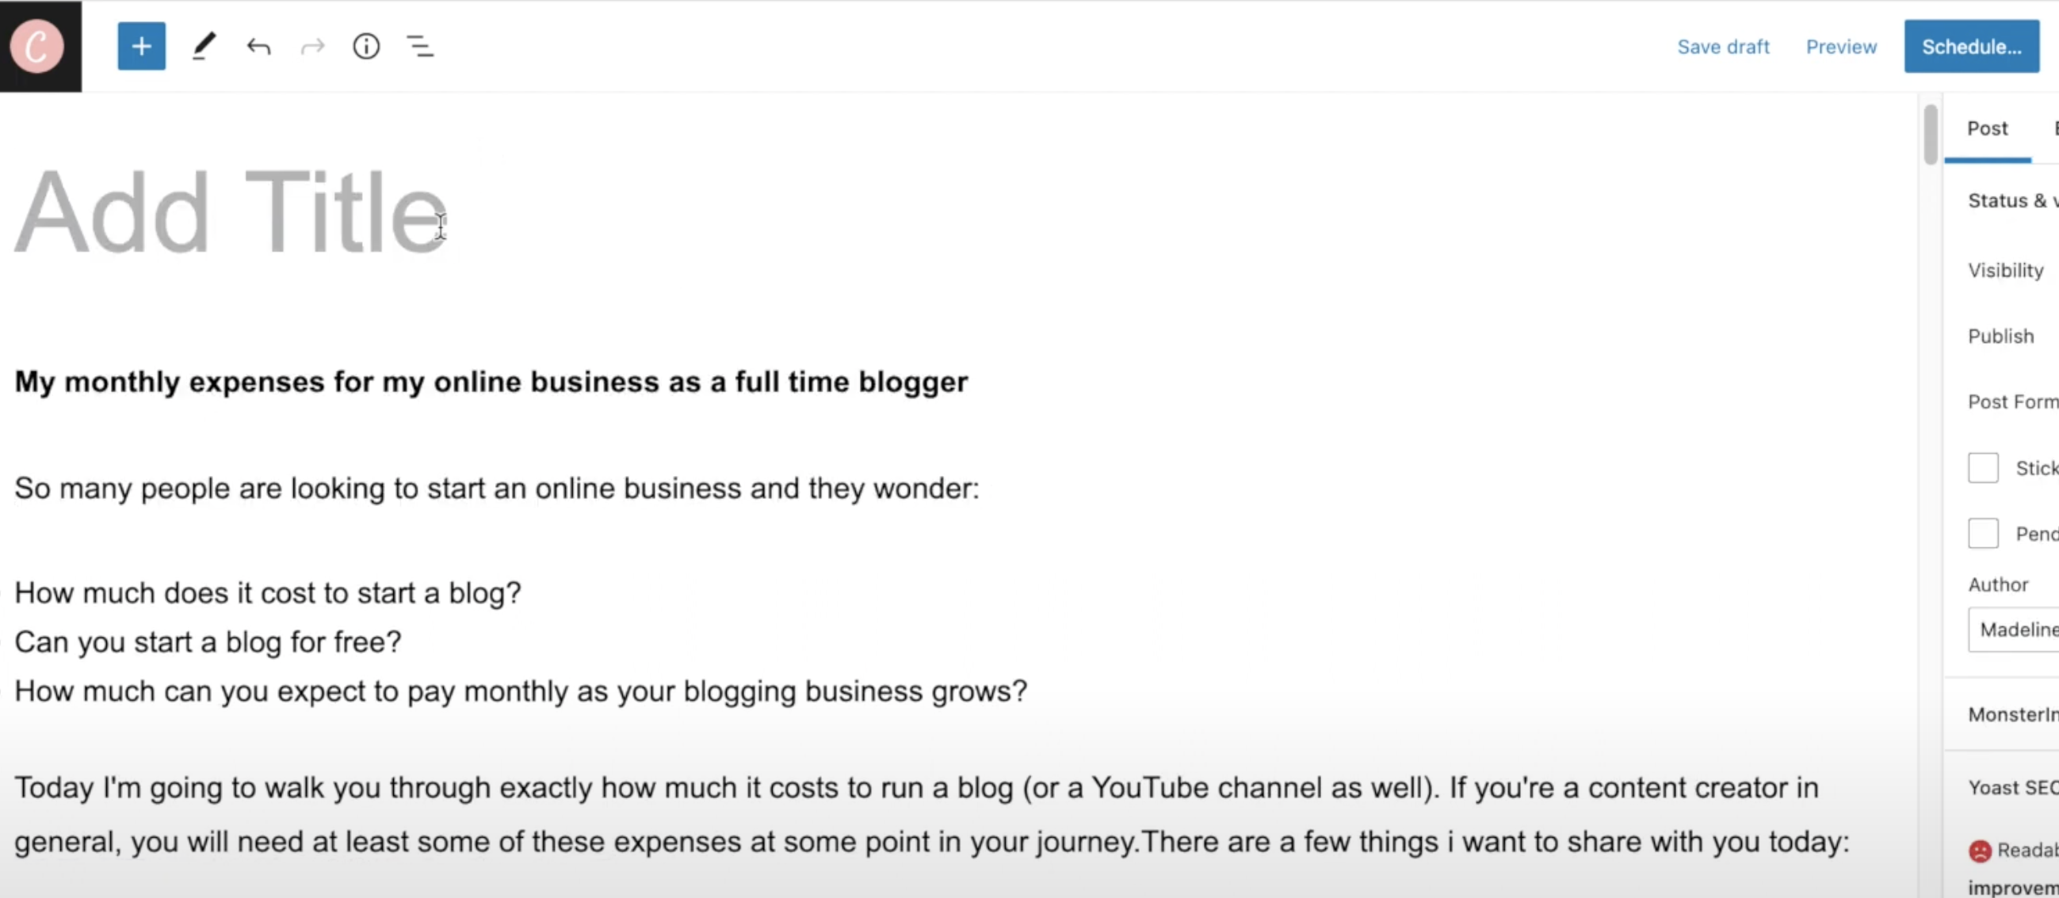Click the WordPress site logo icon

tap(36, 47)
